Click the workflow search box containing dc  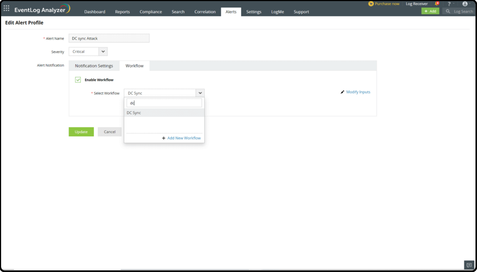pyautogui.click(x=164, y=103)
